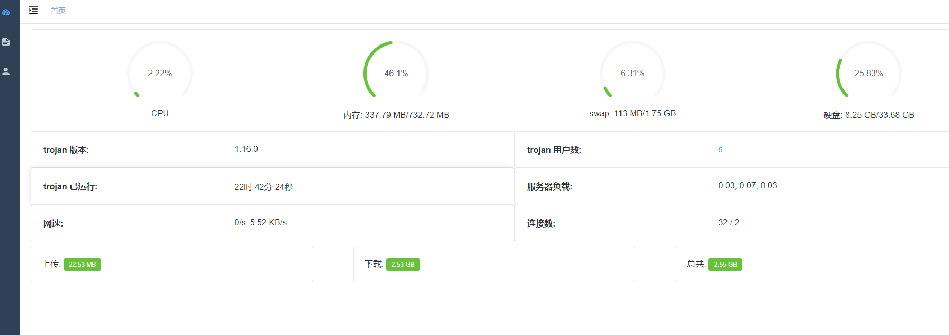Image resolution: width=949 pixels, height=335 pixels.
Task: Click the disk 25.83% gauge
Action: coord(868,73)
